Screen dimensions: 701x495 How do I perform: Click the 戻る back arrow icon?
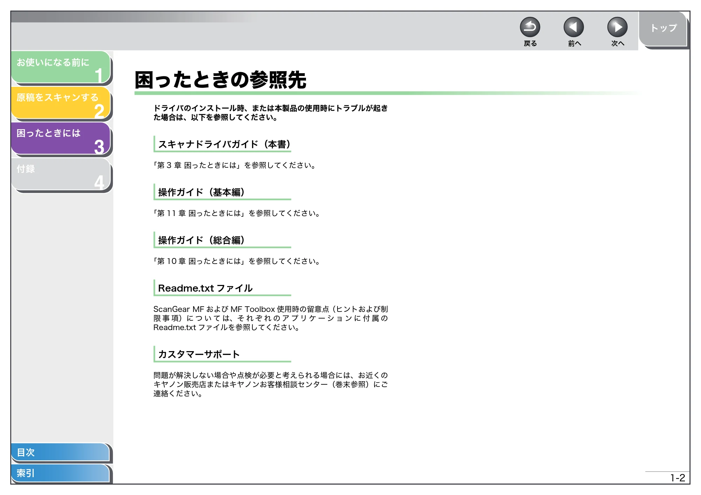(x=530, y=27)
